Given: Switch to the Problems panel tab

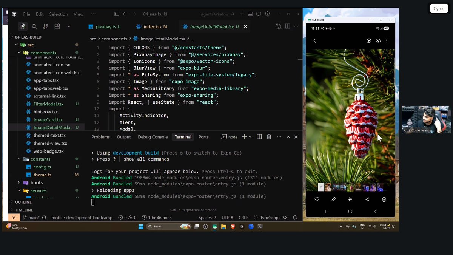Looking at the screenshot, I should click(100, 137).
